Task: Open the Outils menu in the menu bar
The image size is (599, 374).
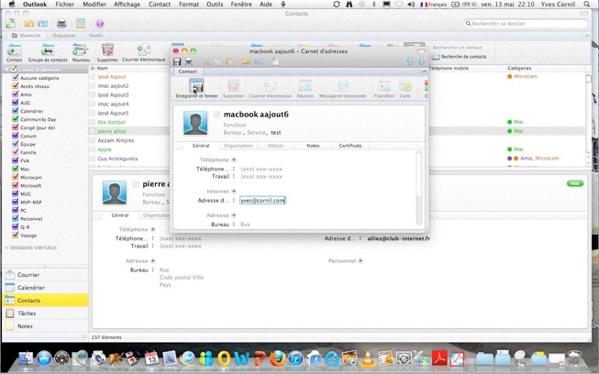Action: (x=215, y=5)
